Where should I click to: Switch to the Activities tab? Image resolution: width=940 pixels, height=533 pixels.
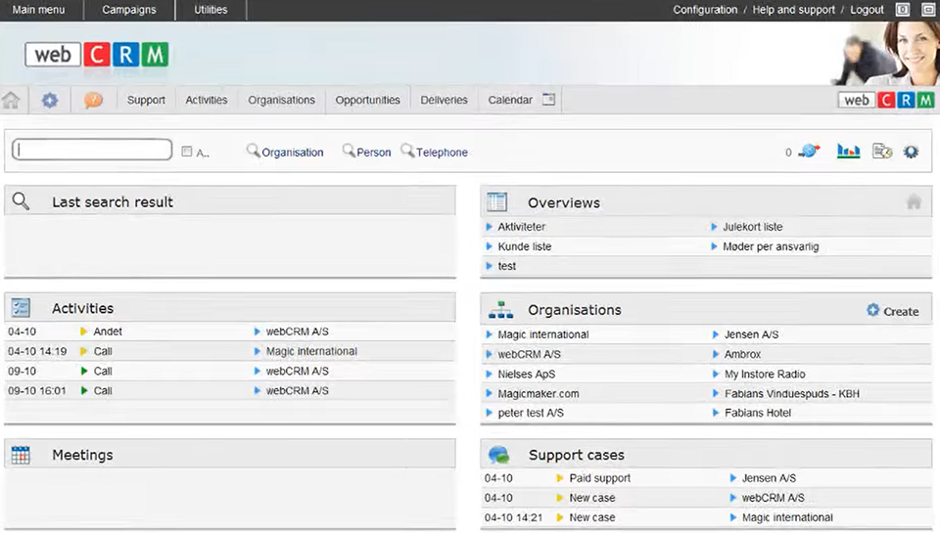[207, 100]
